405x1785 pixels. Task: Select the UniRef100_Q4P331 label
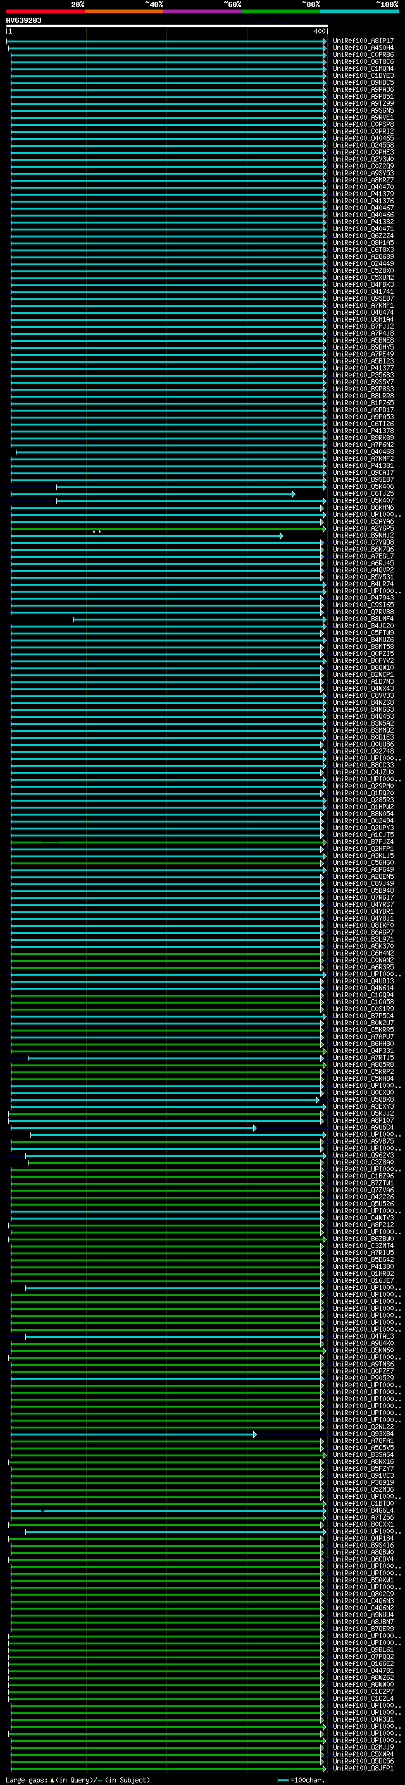[363, 1051]
